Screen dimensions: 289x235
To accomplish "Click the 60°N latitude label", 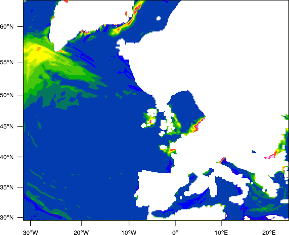I will point(7,27).
